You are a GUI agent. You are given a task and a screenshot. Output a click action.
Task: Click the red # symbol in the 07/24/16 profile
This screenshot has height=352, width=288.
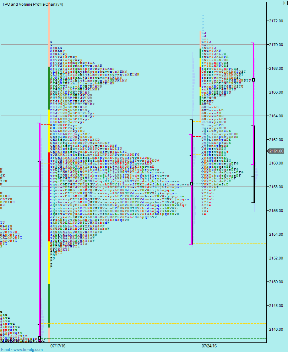[227, 152]
